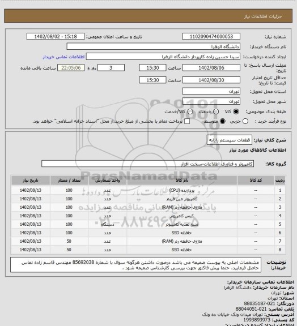Click quantity 50 in row 8
Viewport: 297px width, 326px height.
(69, 250)
